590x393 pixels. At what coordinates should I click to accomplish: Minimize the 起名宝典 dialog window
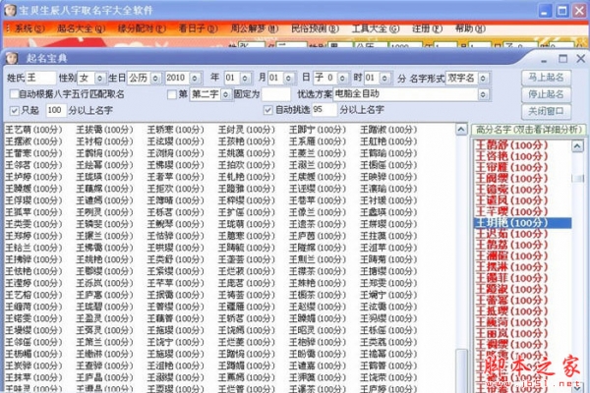544,59
